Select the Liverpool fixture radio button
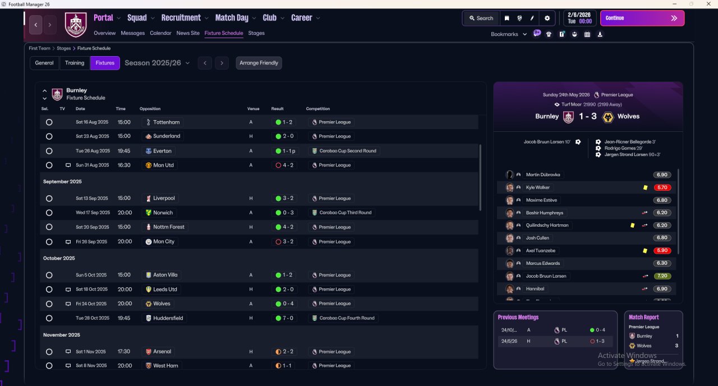Screen dimensions: 718x386 click(x=49, y=199)
